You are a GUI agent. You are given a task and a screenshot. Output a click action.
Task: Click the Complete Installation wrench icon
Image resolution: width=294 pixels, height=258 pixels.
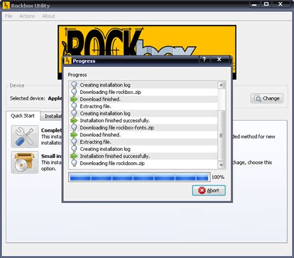tap(25, 136)
